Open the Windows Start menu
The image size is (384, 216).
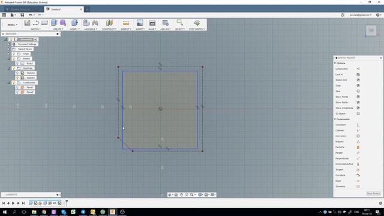pos(4,212)
